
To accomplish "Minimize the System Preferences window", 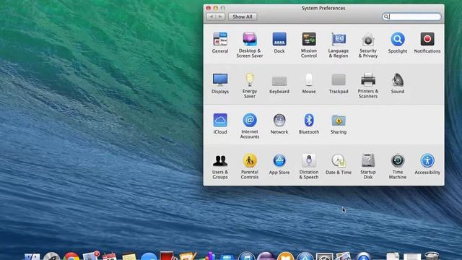I will [216, 8].
